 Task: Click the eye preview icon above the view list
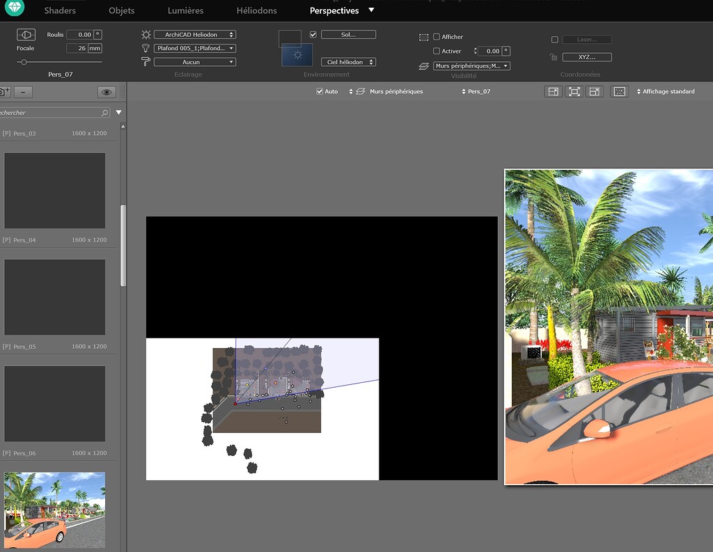108,90
